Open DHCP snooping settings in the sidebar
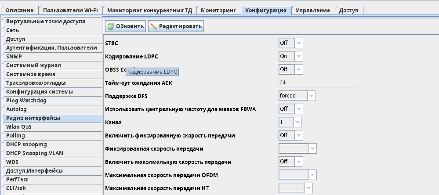This screenshot has height=195, width=439. [x=26, y=144]
